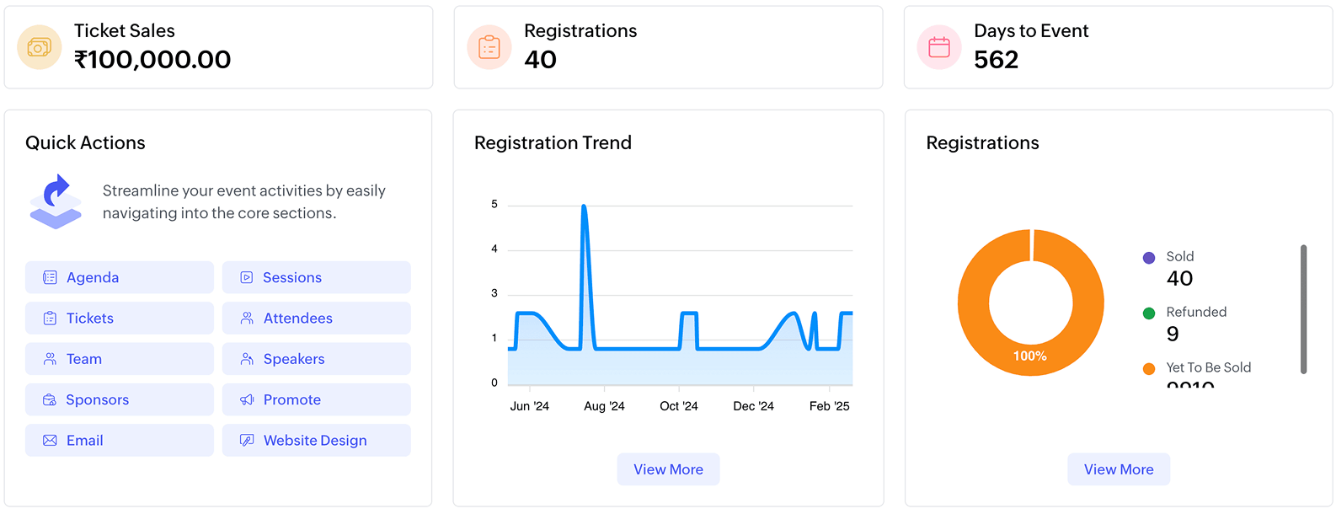Click the Registrations clipboard icon
This screenshot has width=1336, height=514.
pos(489,47)
